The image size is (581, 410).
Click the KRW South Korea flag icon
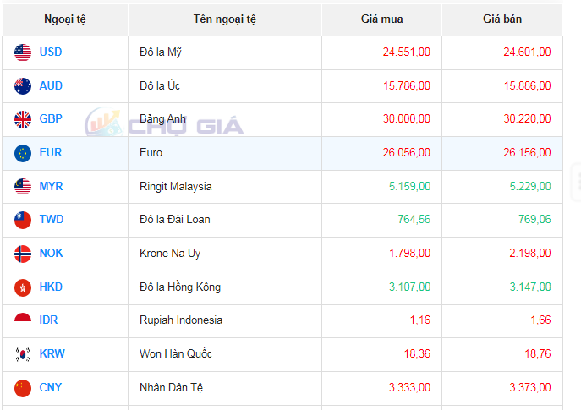(23, 354)
